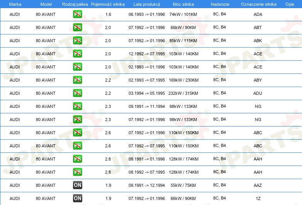Select the engine code ADU cell
Image resolution: width=302 pixels, height=205 pixels.
(x=258, y=93)
